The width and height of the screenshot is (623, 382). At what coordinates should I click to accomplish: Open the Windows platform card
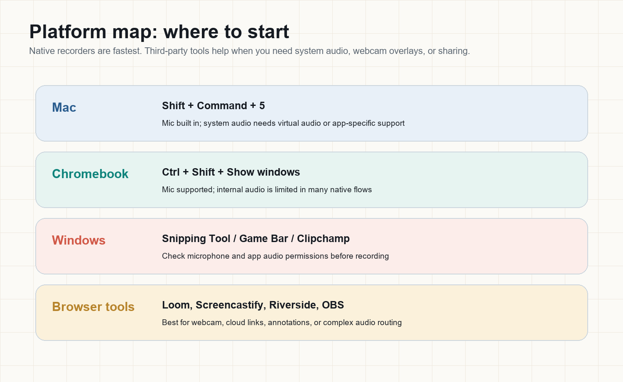311,246
